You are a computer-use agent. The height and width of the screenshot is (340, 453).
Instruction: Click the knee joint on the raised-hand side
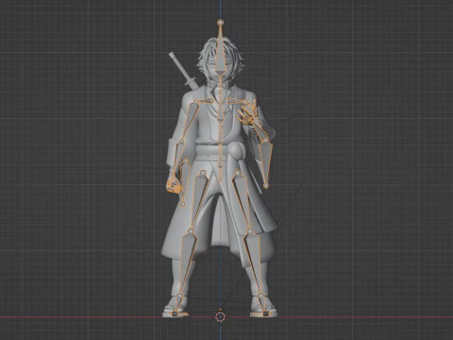[249, 231]
